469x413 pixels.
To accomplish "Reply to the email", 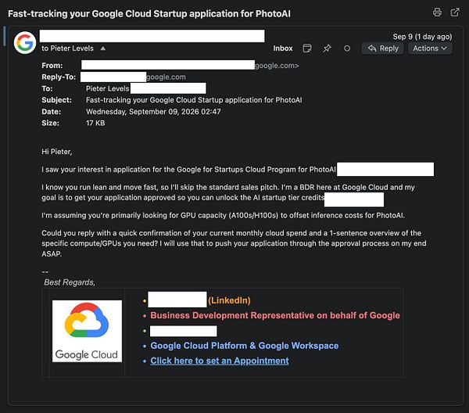I will point(383,48).
